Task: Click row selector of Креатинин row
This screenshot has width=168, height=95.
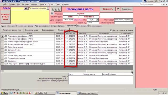Action: (2, 53)
